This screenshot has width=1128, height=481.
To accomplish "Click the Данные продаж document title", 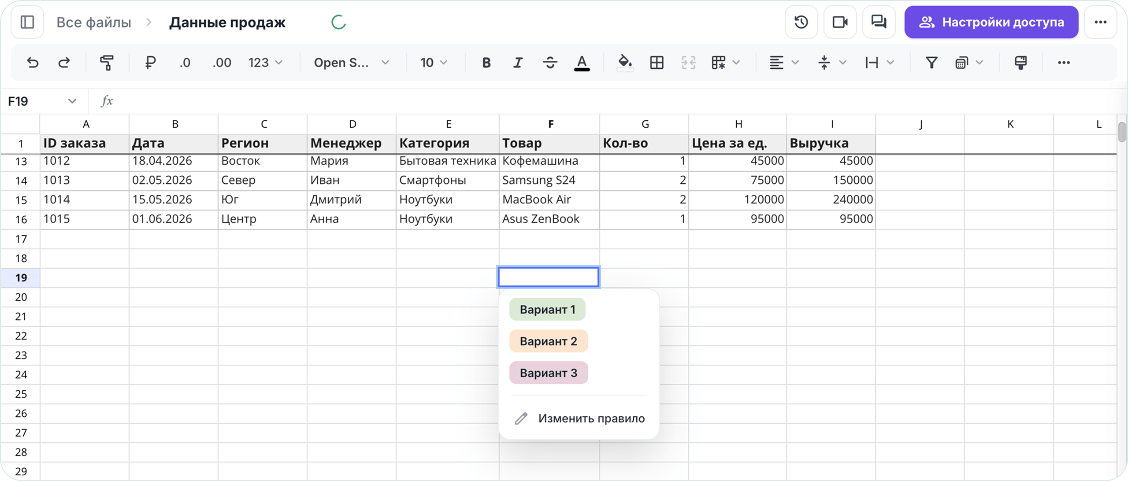I will (x=227, y=22).
